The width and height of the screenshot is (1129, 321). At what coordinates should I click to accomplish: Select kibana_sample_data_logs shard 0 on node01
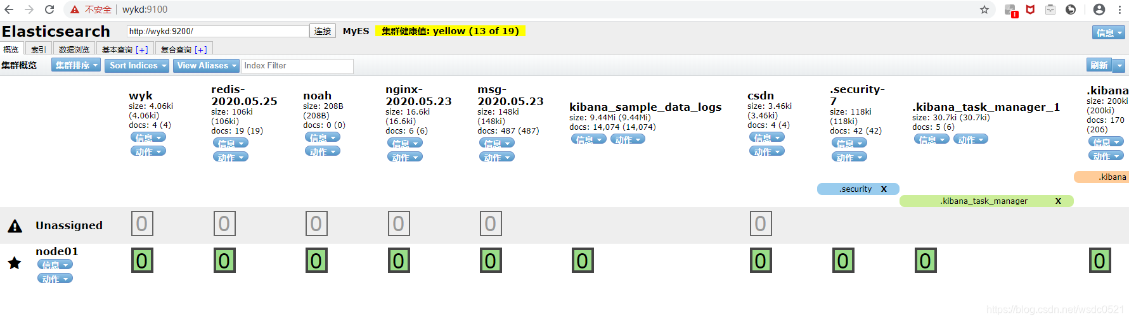pyautogui.click(x=583, y=260)
